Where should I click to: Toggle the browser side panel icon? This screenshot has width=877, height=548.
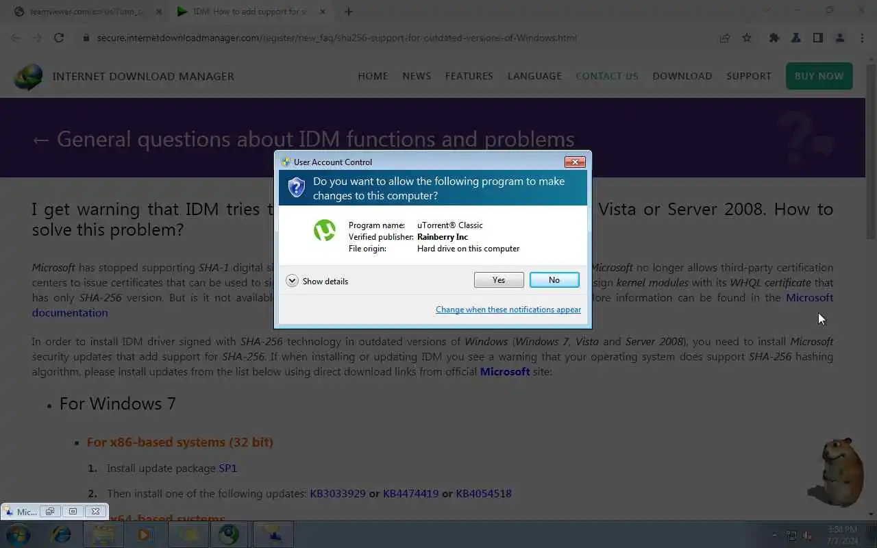[818, 38]
